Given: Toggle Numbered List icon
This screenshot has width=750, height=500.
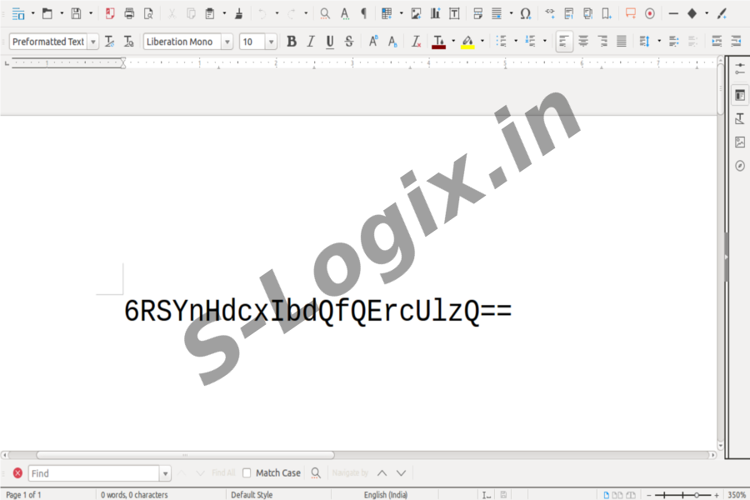Looking at the screenshot, I should [530, 42].
